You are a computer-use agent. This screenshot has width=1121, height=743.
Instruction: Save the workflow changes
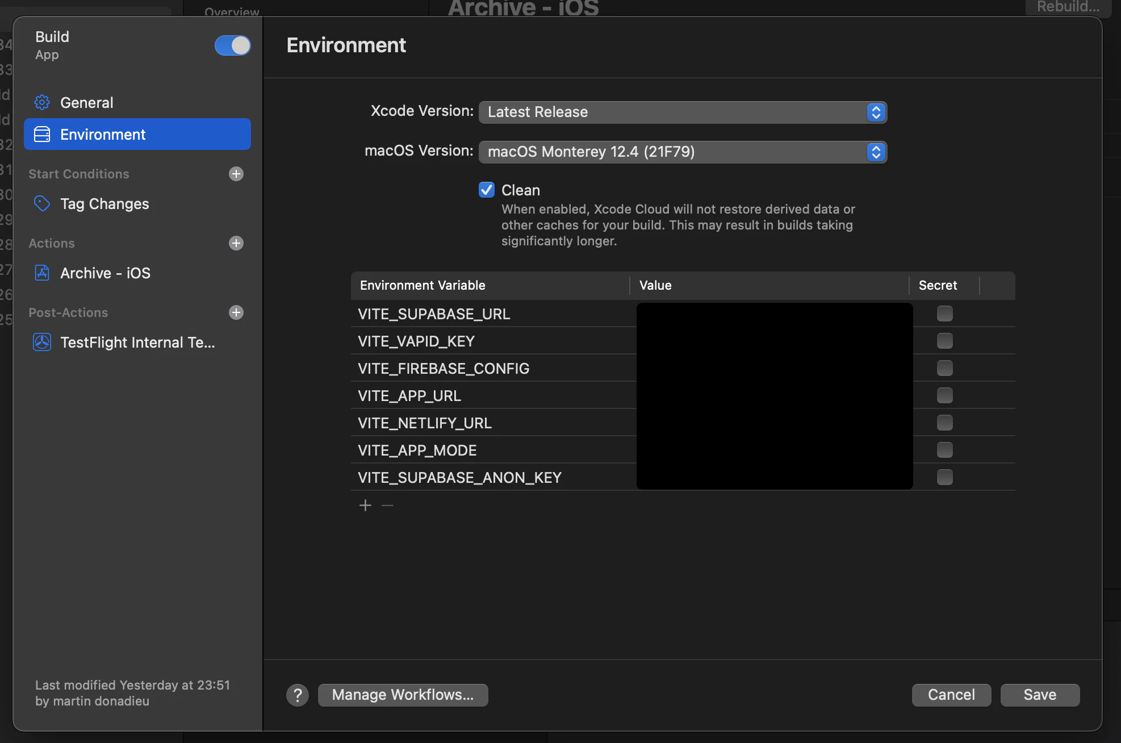[1039, 695]
